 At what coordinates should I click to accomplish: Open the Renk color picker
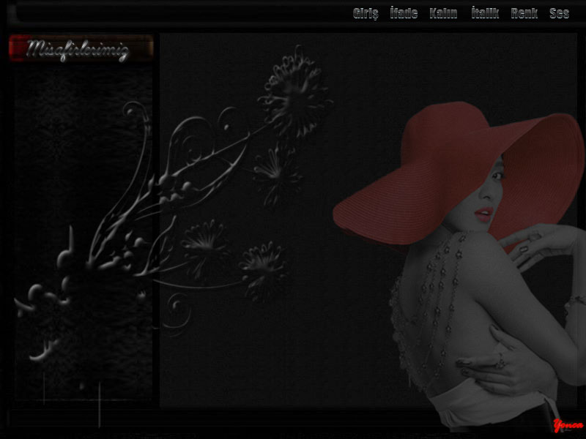[x=524, y=13]
